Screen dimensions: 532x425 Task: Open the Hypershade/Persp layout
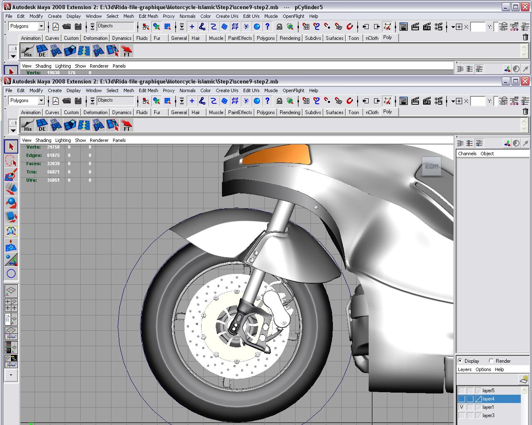point(11,347)
